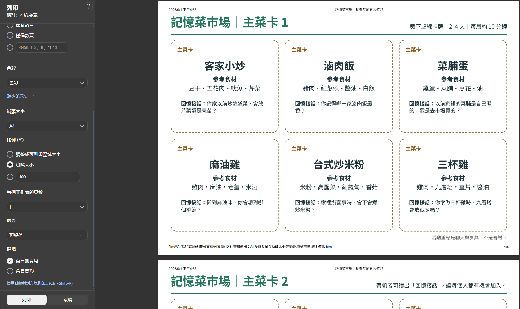This screenshot has height=309, width=520.
Task: Click 活動重點是聊天與參與，不是答對。 footer note
Action: pos(469,237)
